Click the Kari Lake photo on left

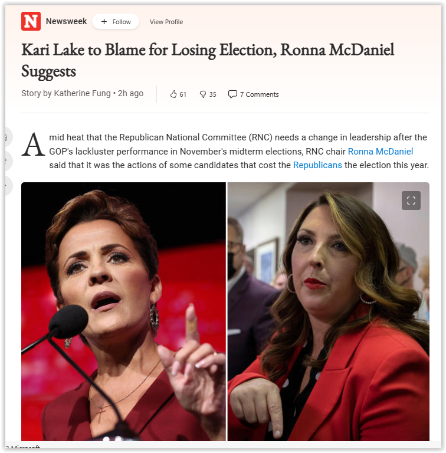click(123, 311)
